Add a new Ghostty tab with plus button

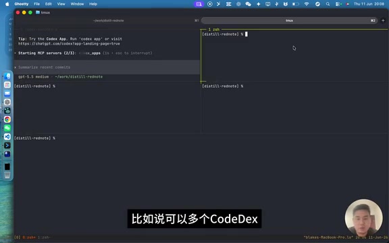383,20
